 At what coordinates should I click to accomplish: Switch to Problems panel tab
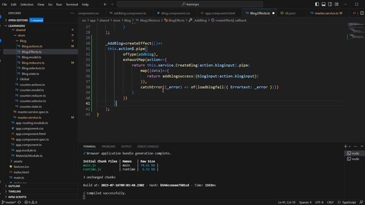[108, 146]
